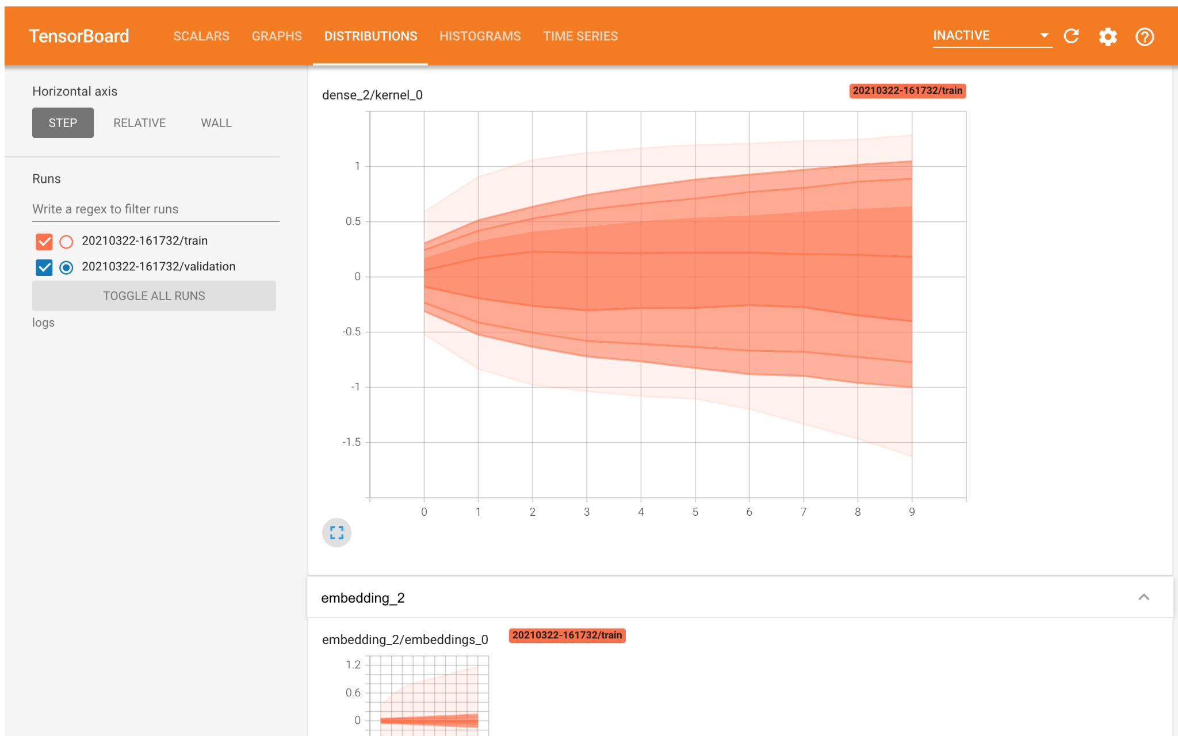1178x736 pixels.
Task: Click the help question mark icon
Action: pyautogui.click(x=1145, y=37)
